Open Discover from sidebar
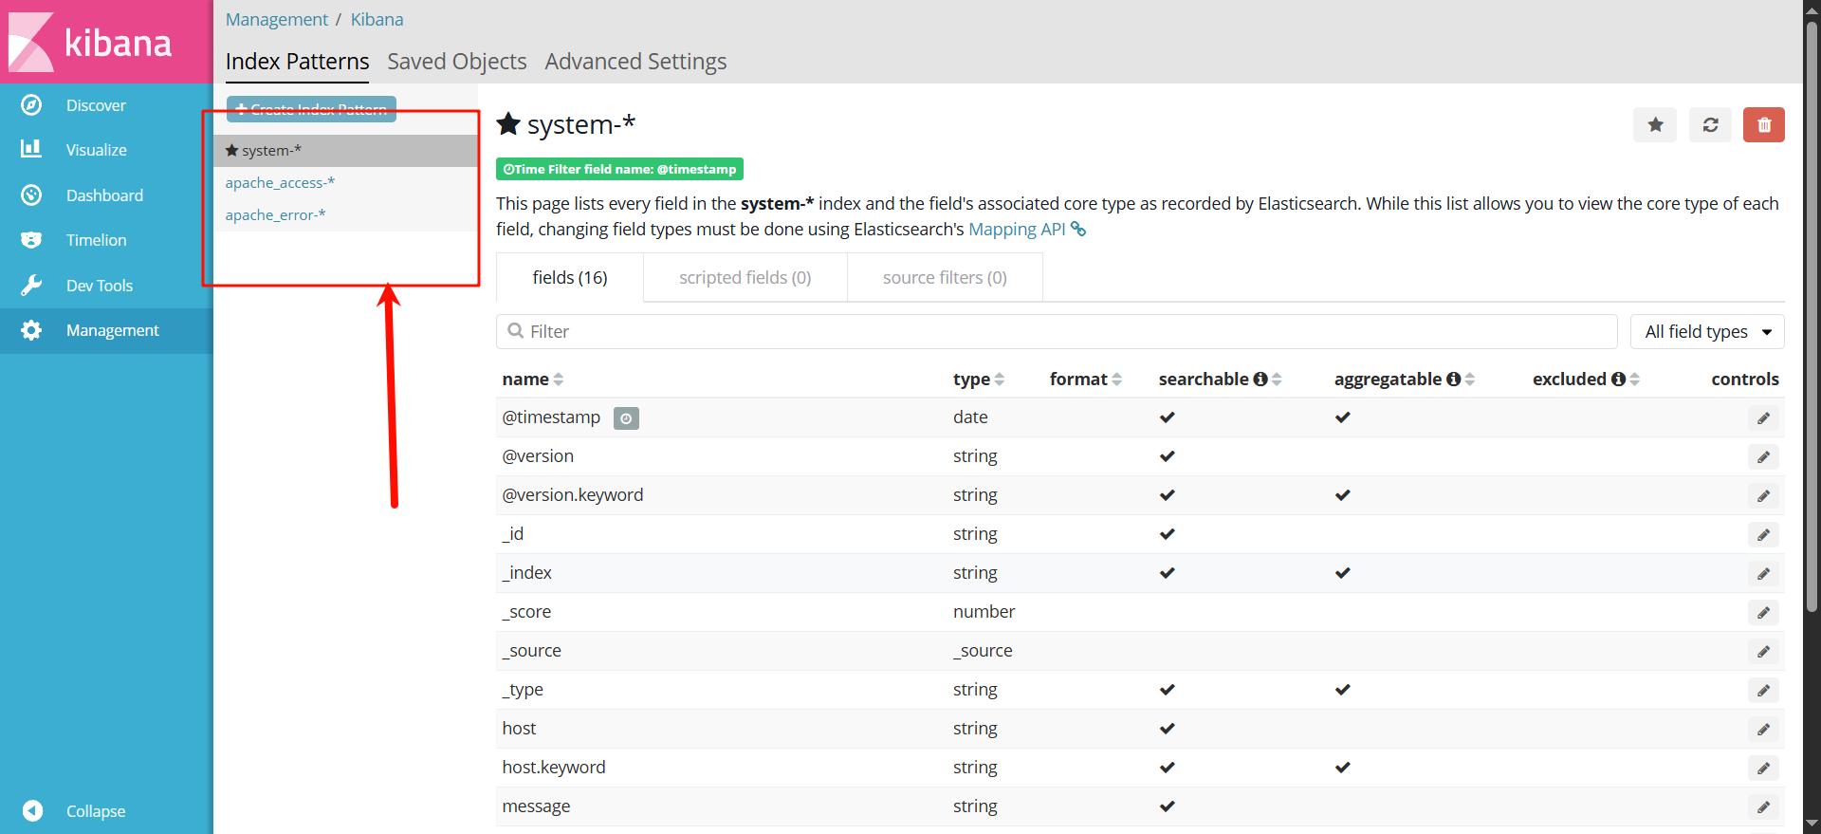Screen dimensions: 1821x834 pos(96,105)
